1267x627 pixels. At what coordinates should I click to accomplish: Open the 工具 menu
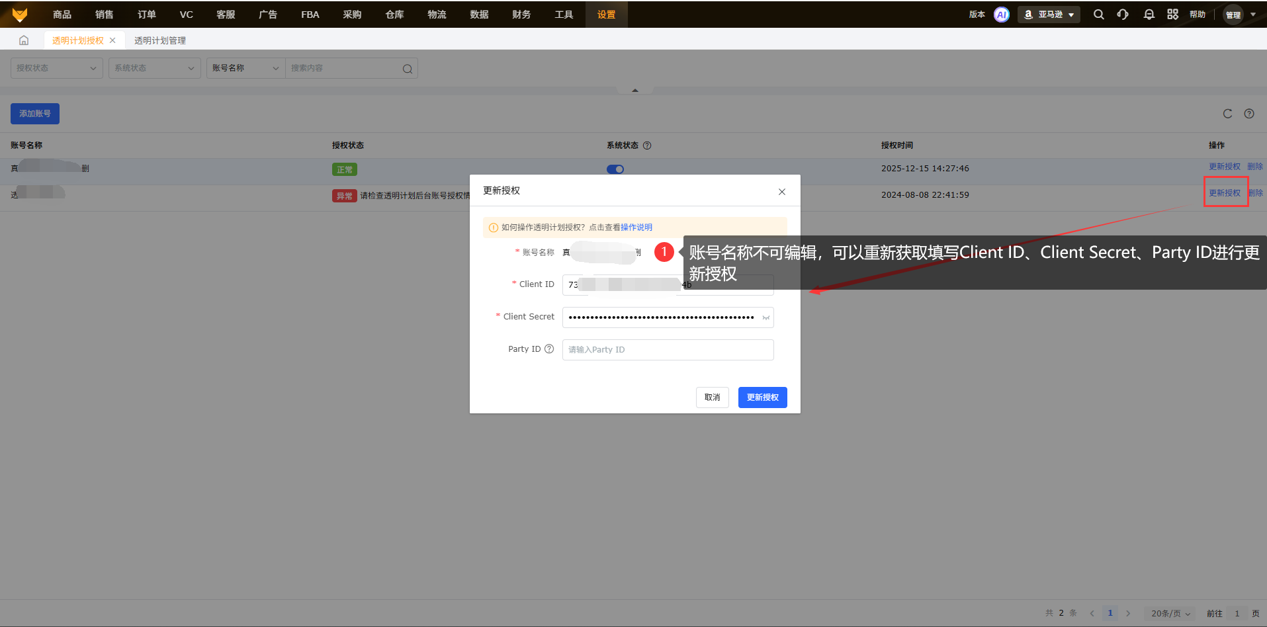(564, 15)
